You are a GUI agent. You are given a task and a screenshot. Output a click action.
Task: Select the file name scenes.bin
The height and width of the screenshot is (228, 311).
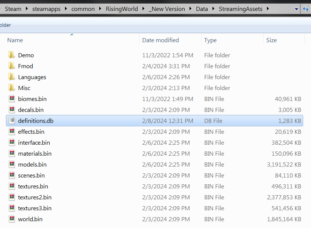31,175
